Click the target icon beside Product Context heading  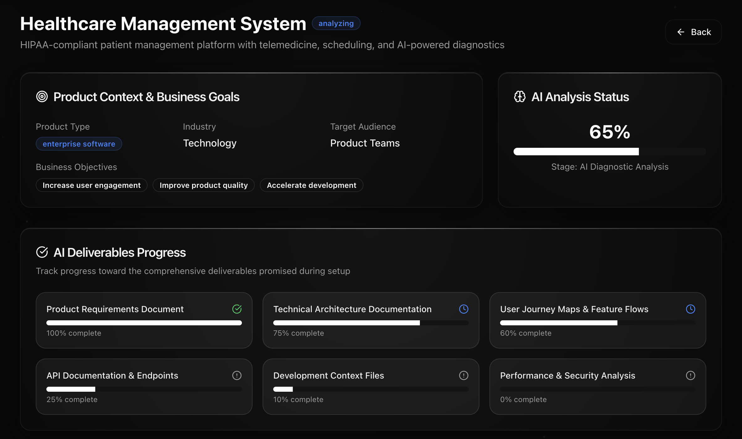coord(42,97)
